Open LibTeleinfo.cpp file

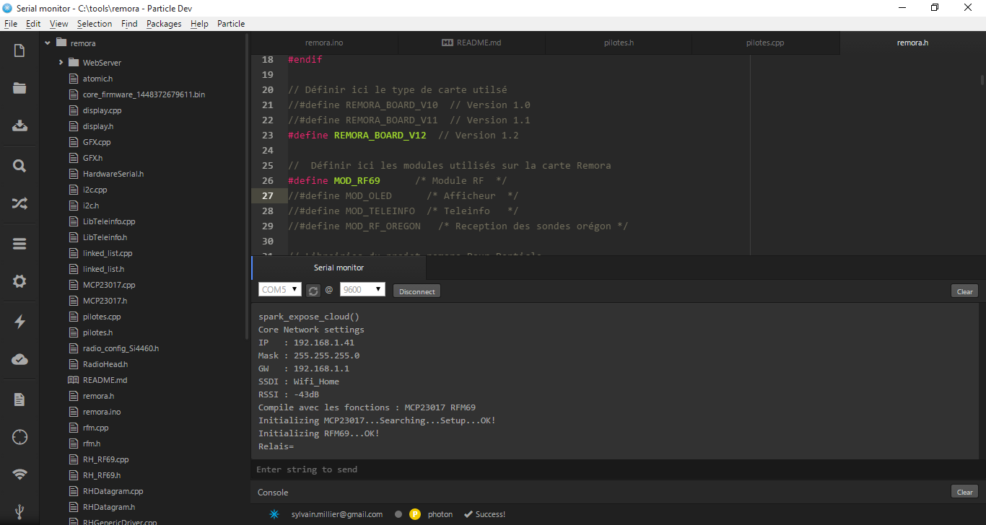pyautogui.click(x=109, y=221)
